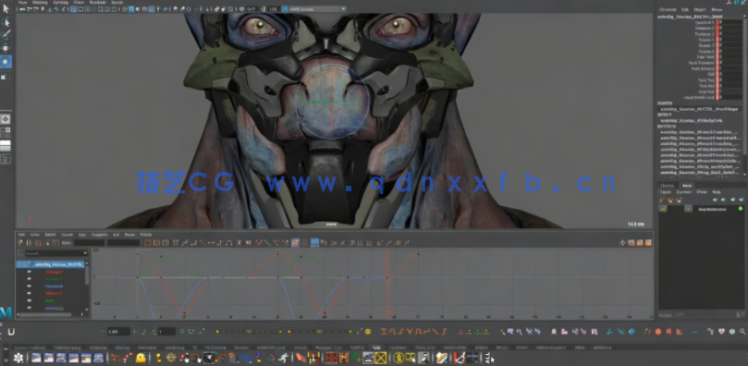Viewport: 748px width, 366px height.
Task: Click the green plus icon beside value field
Action: (134, 331)
